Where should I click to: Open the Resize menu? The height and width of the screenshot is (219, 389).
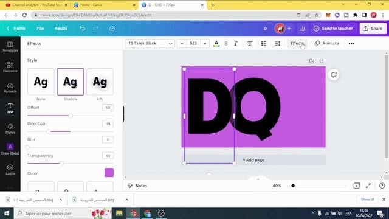(x=61, y=29)
